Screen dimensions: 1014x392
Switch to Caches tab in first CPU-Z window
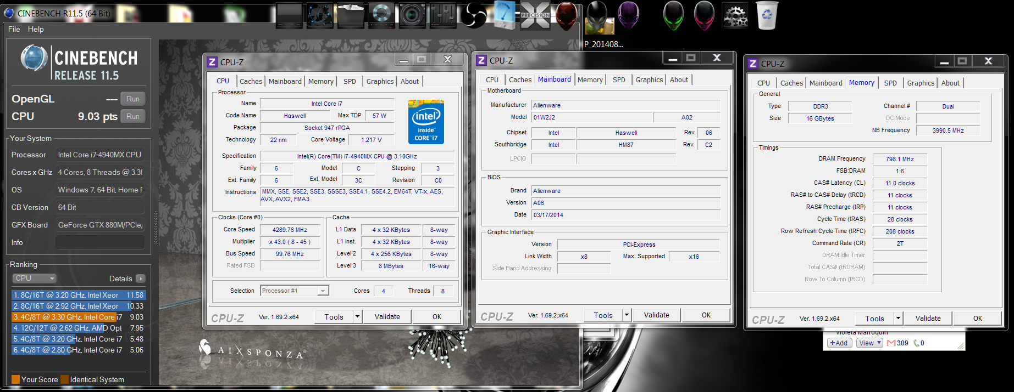click(251, 81)
